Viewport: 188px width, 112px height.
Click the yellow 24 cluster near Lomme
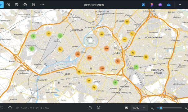tap(60, 49)
